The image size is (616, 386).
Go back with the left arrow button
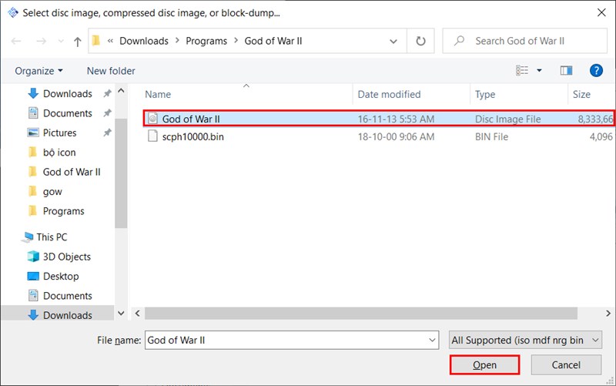(x=16, y=41)
